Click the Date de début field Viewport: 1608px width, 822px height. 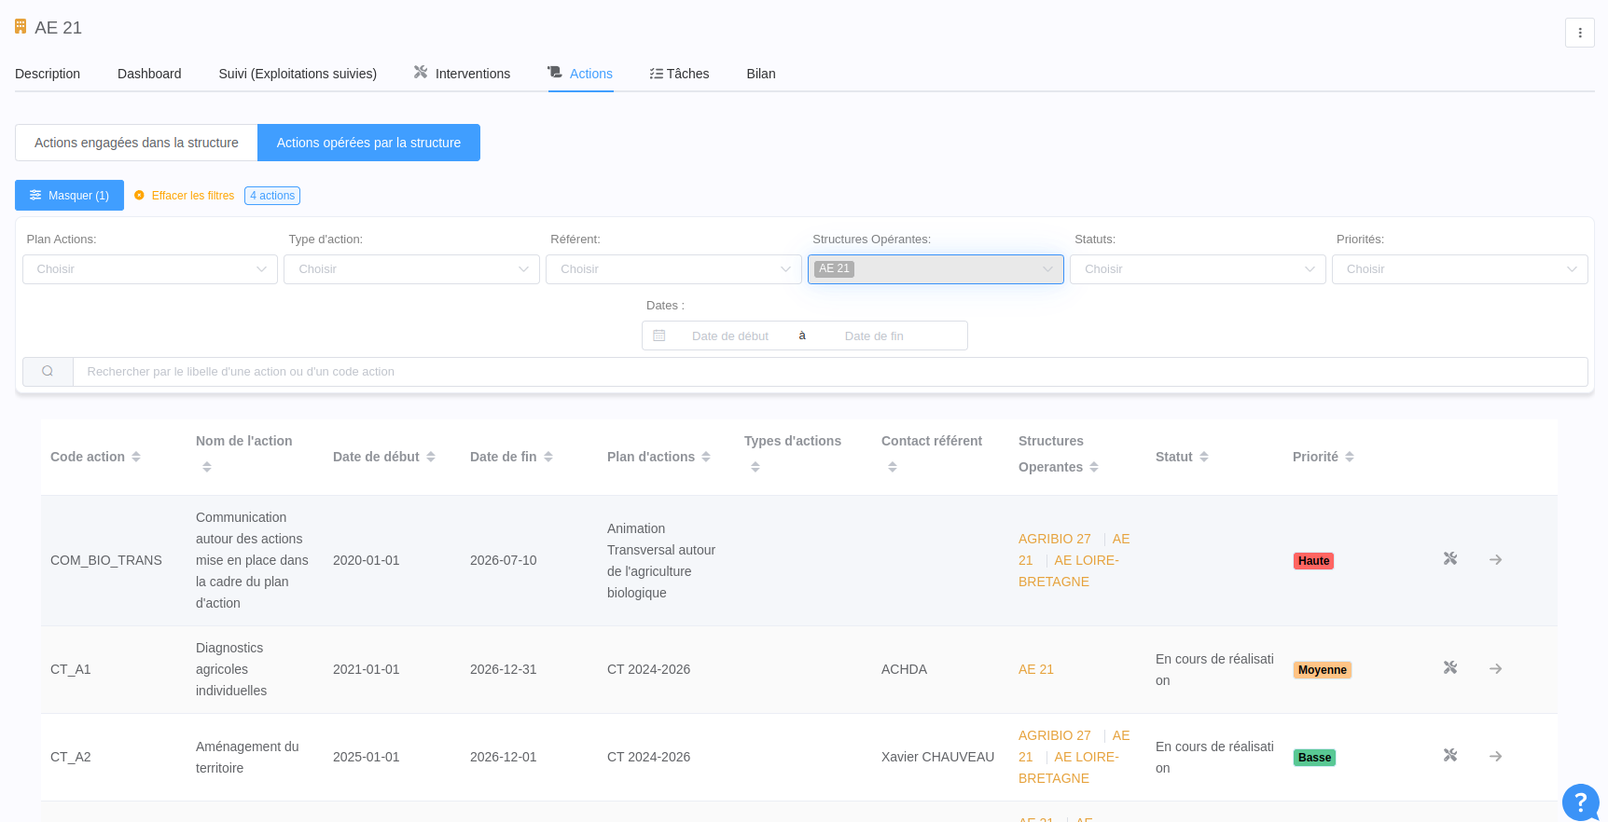pyautogui.click(x=729, y=336)
